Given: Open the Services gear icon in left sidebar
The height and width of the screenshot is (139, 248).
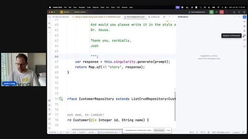Looking at the screenshot, I should [50, 100].
